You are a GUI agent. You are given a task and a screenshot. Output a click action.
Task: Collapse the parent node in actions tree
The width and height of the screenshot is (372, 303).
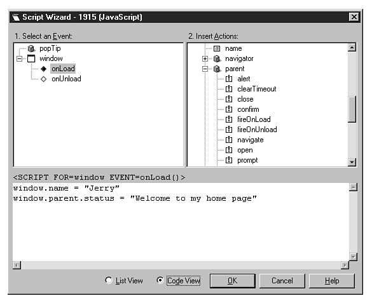point(205,69)
